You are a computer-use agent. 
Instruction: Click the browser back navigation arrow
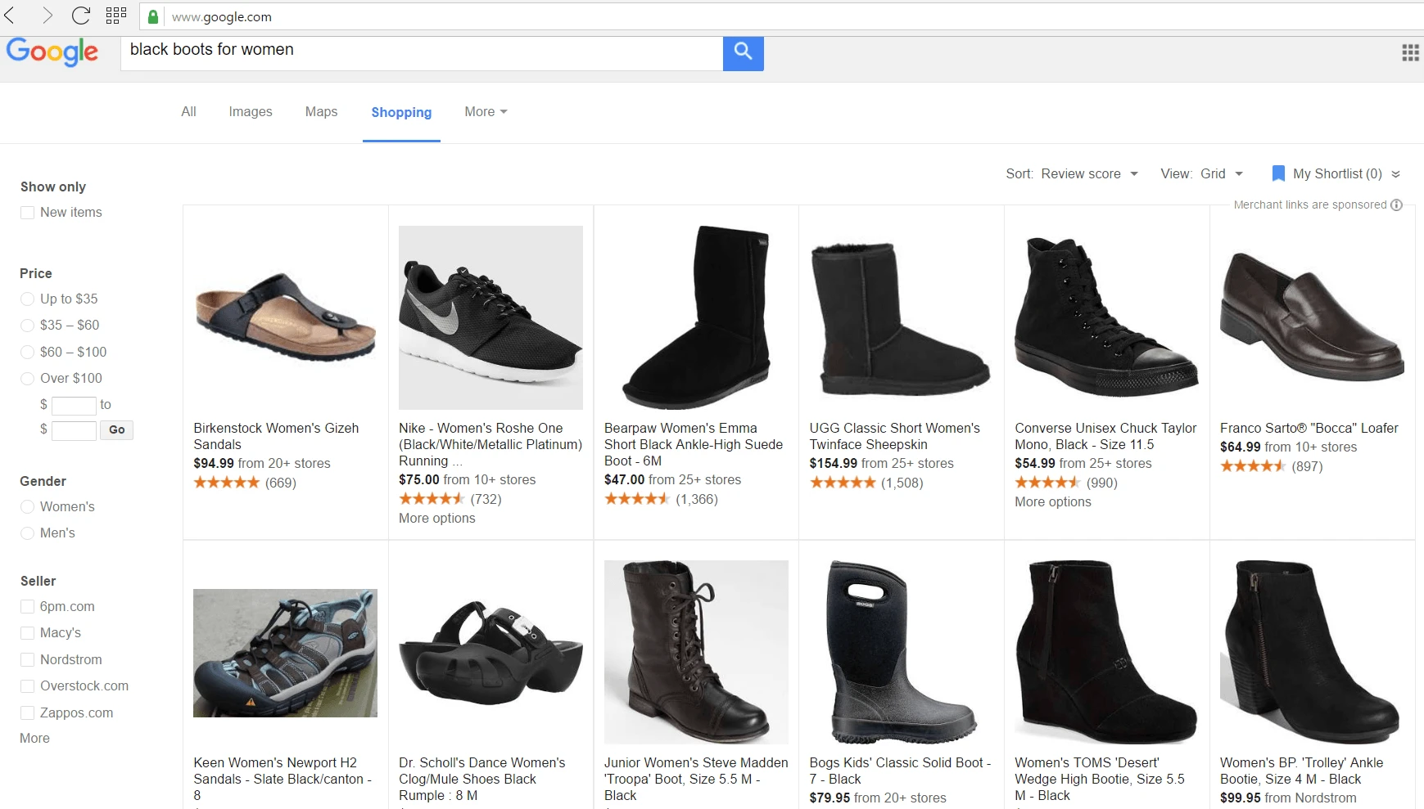click(x=16, y=16)
